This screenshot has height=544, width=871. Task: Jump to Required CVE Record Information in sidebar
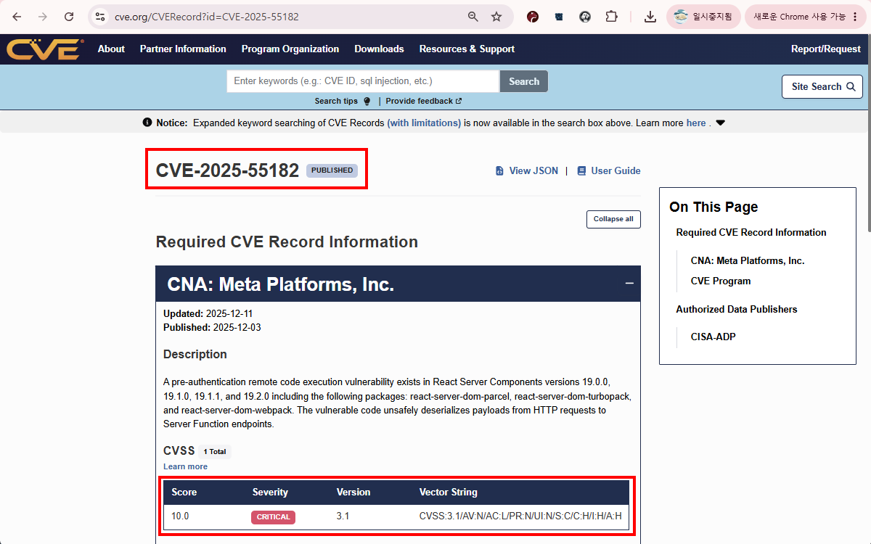point(751,233)
